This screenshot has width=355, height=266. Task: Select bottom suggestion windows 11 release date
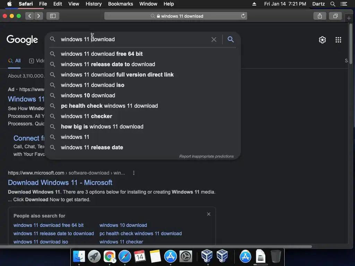coord(142,148)
